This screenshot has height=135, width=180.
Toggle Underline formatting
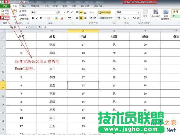pos(41,18)
